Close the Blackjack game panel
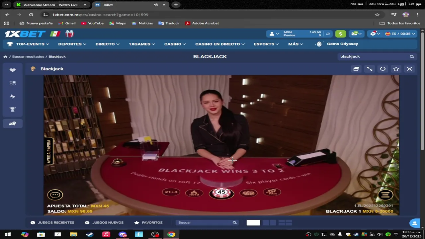 pos(409,69)
